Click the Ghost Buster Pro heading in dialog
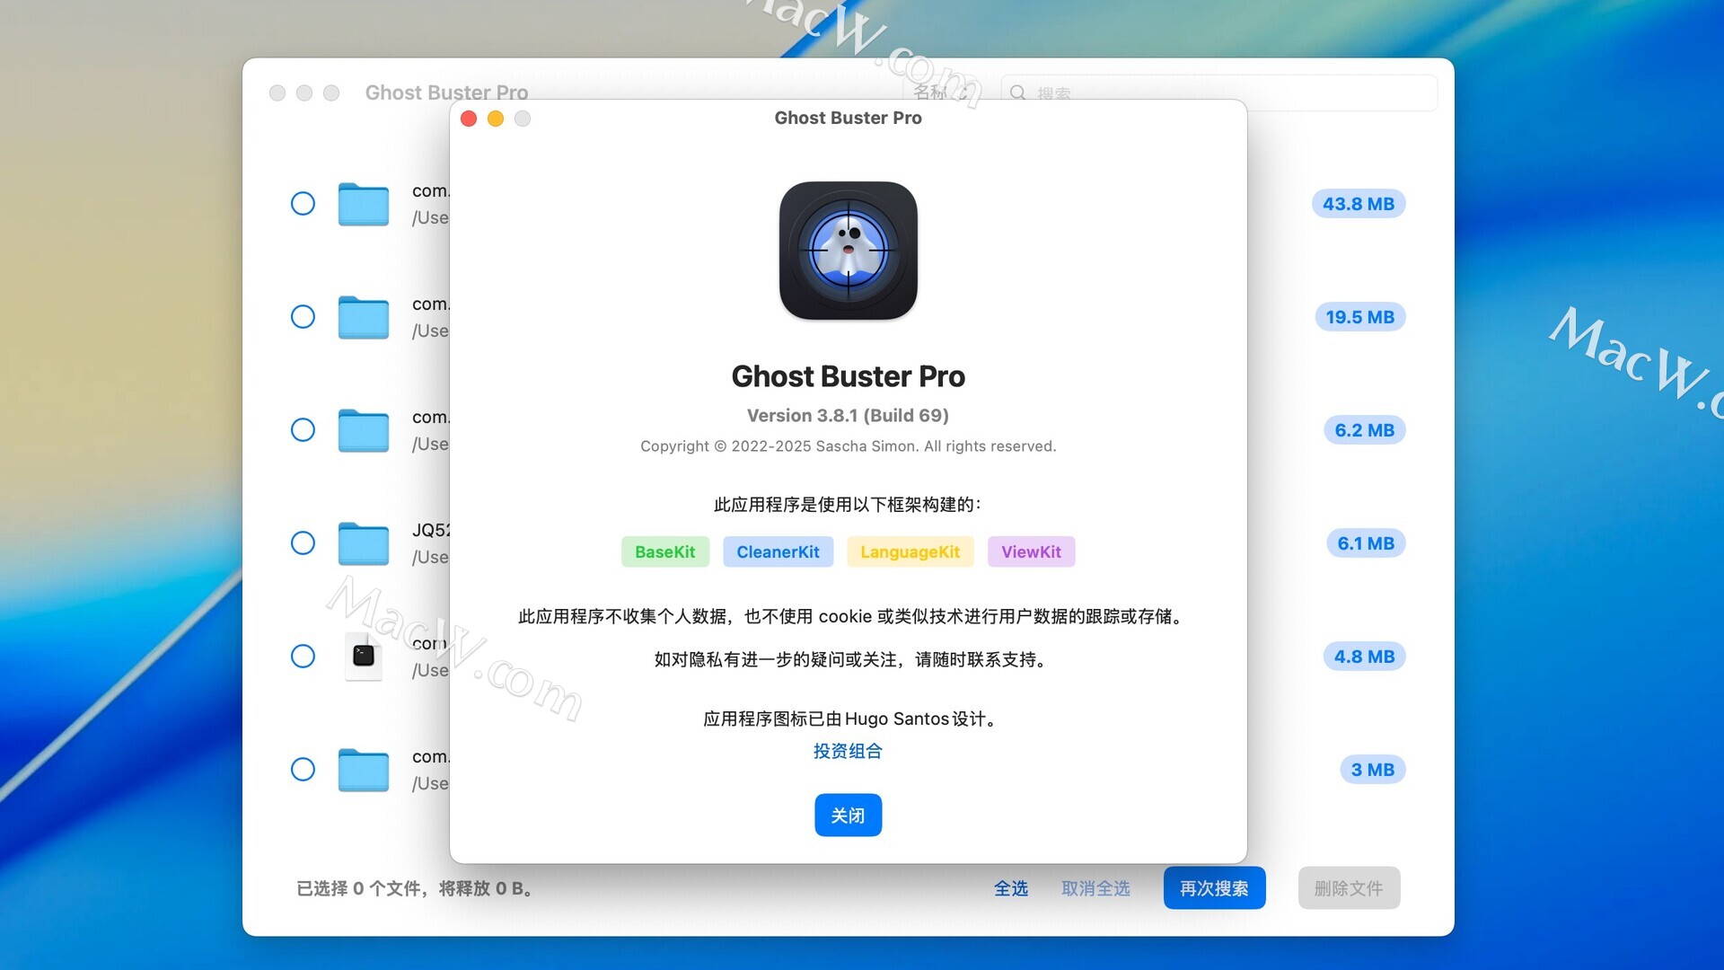The image size is (1724, 970). (x=848, y=376)
